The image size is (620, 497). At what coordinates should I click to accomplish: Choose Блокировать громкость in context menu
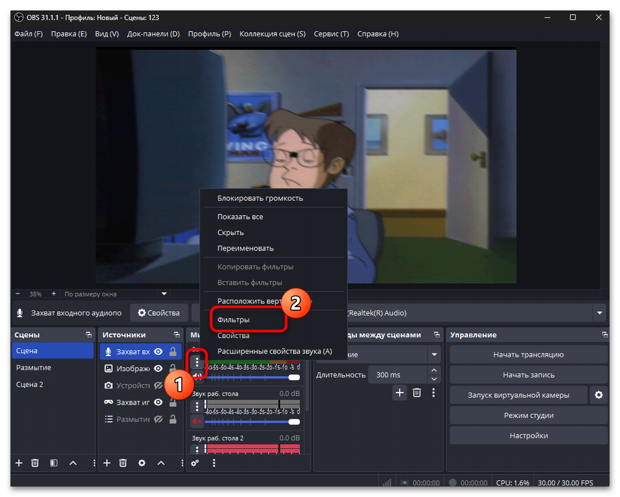point(273,198)
